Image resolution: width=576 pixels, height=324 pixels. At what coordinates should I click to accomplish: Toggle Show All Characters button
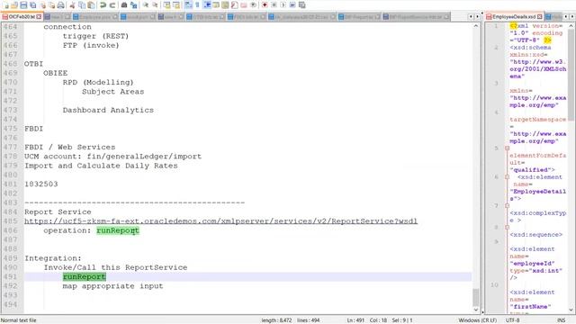click(x=197, y=5)
